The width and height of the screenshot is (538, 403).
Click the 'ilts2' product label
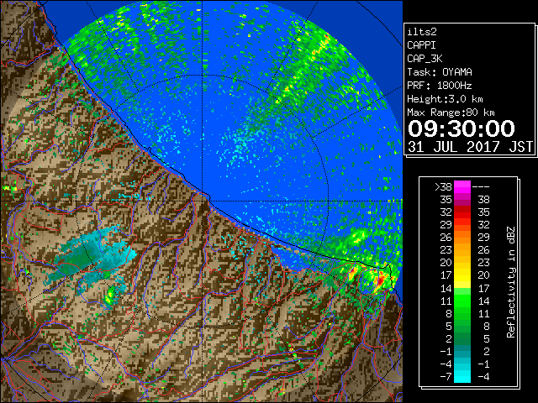[422, 32]
